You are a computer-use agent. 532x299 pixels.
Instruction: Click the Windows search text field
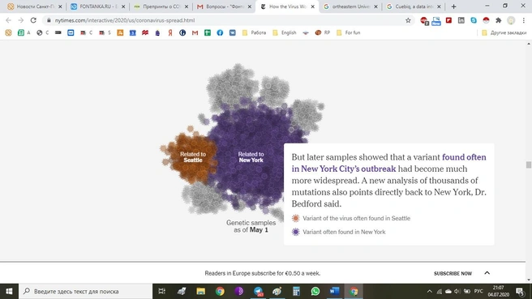click(85, 291)
